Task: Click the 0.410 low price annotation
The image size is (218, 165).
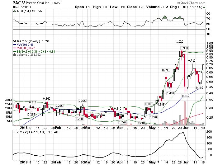Action: click(x=186, y=96)
